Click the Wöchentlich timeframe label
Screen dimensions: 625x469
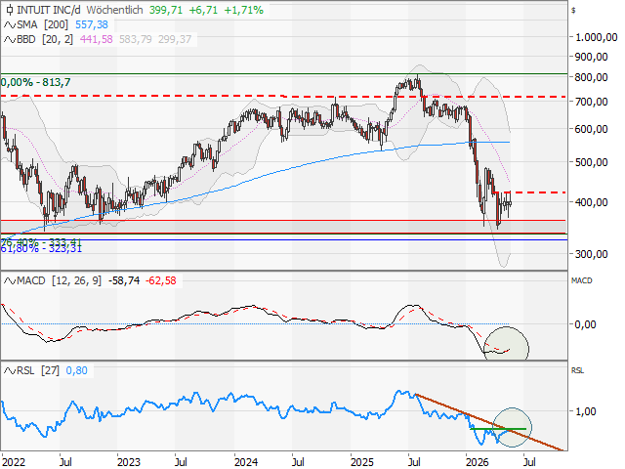(115, 10)
